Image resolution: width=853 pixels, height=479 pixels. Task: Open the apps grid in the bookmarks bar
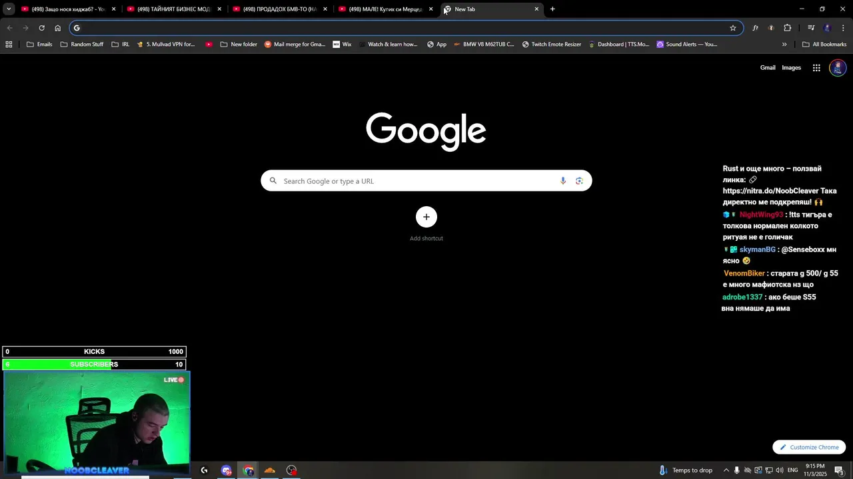click(x=9, y=45)
